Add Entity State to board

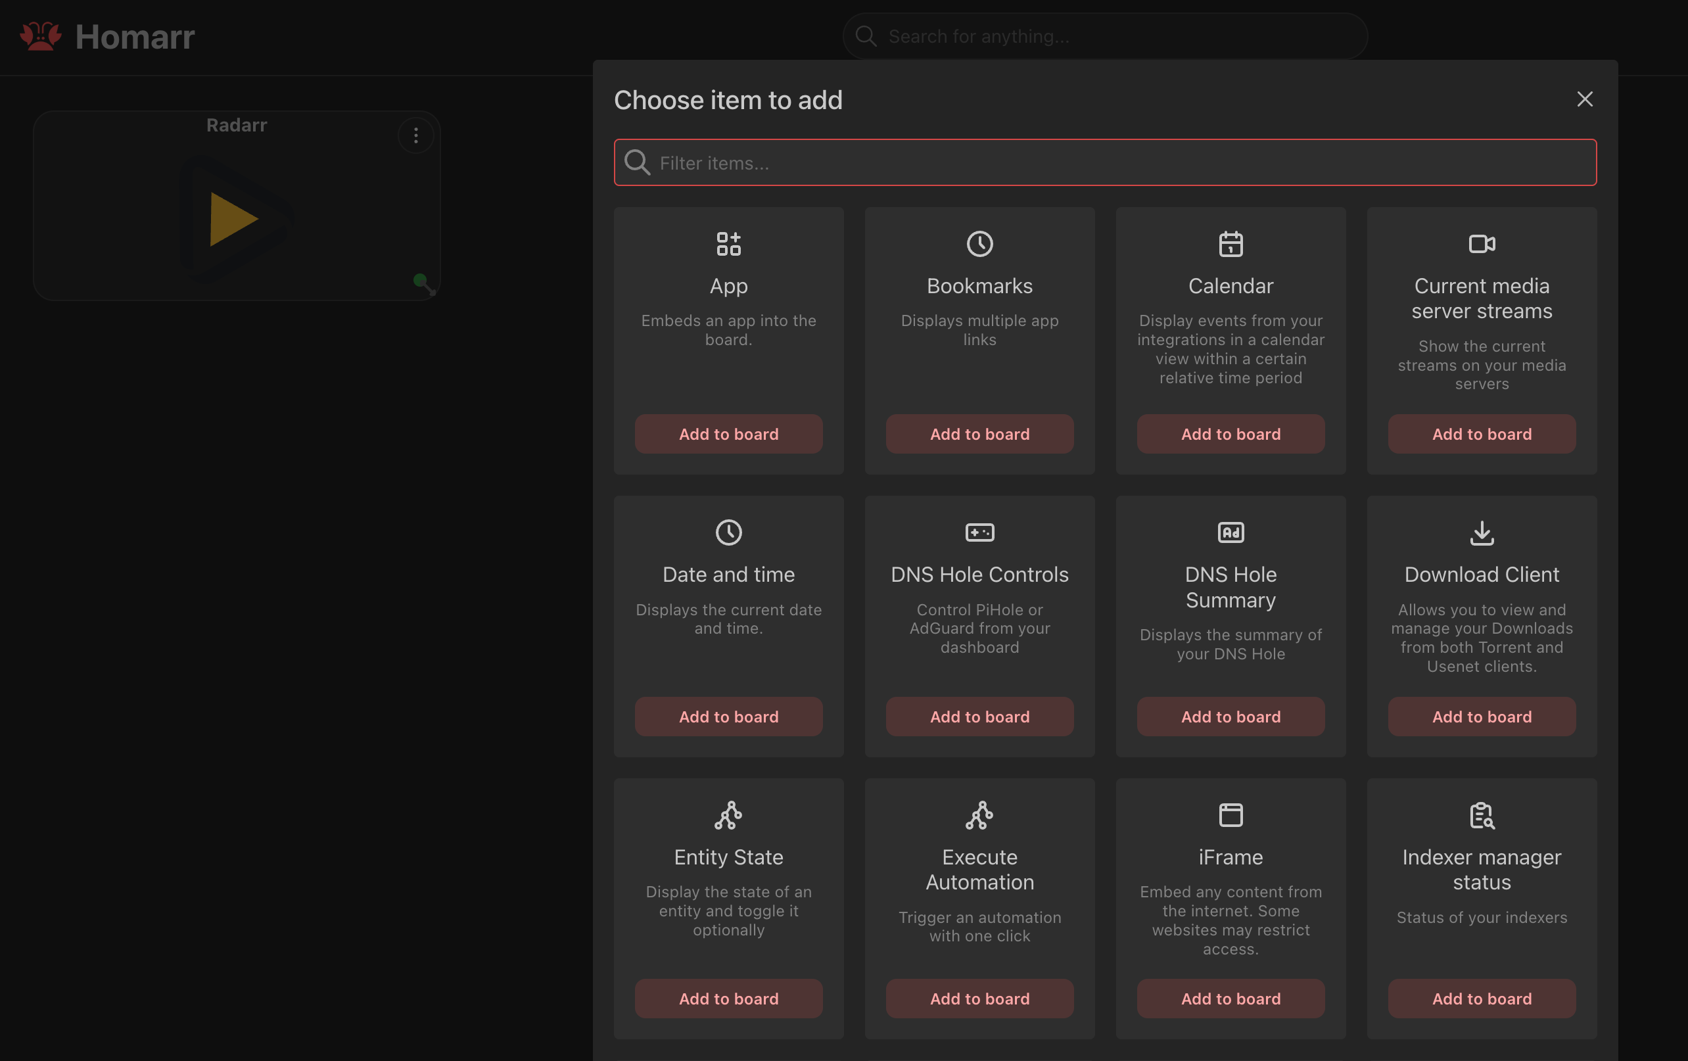pyautogui.click(x=728, y=998)
